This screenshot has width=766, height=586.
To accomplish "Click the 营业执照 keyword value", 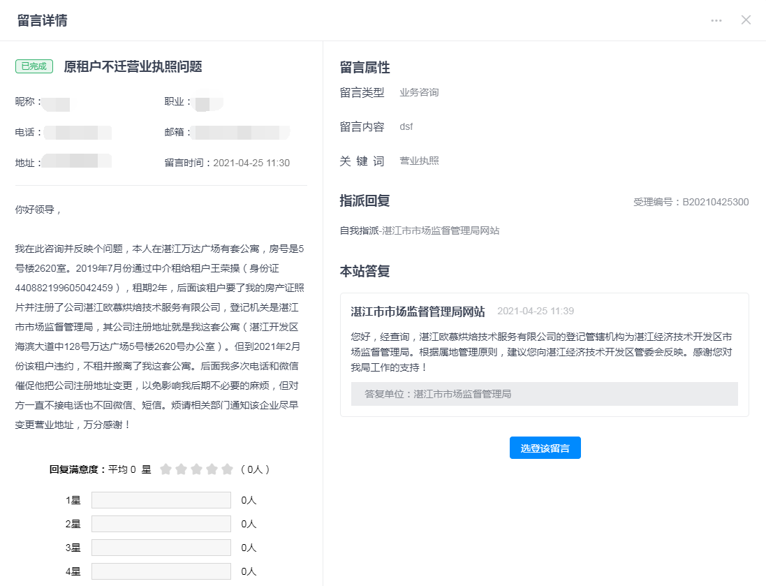I will (419, 161).
